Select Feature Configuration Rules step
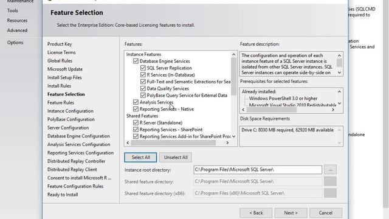 coord(75,187)
